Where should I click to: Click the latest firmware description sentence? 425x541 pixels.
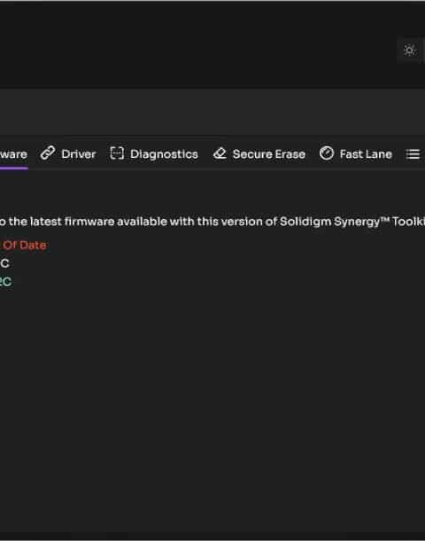(x=212, y=221)
